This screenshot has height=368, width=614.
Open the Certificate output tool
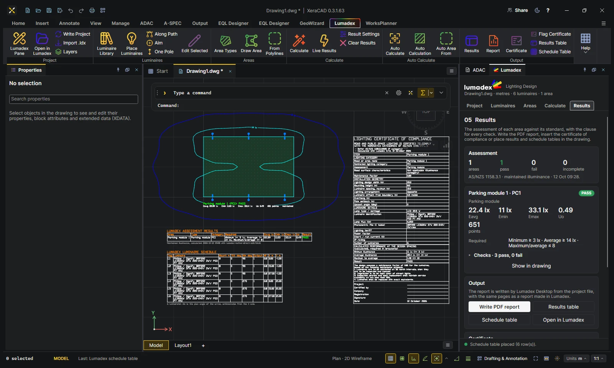pyautogui.click(x=516, y=44)
